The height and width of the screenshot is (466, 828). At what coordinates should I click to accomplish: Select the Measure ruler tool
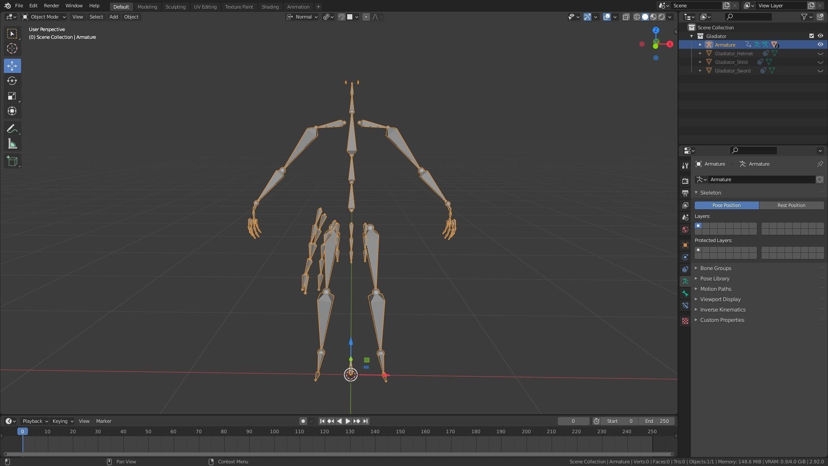[x=12, y=144]
